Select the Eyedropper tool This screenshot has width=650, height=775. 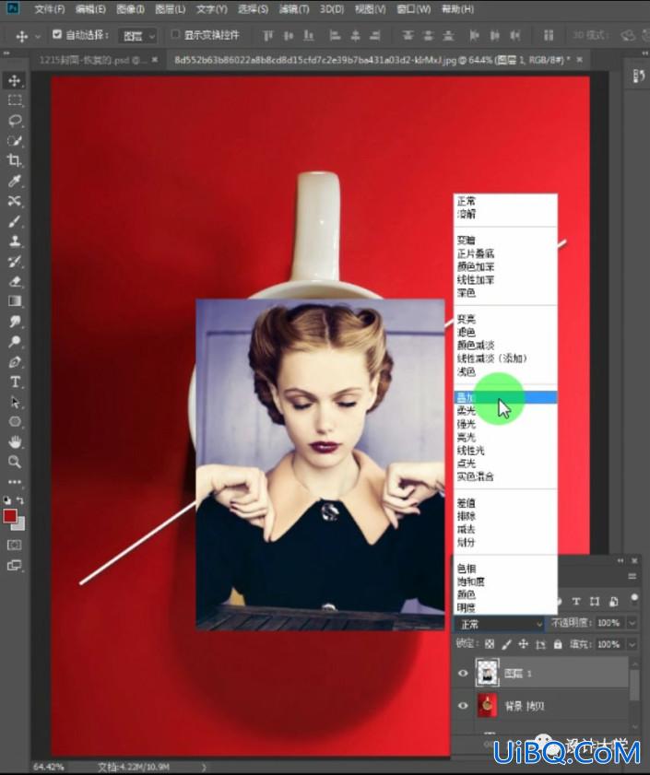click(x=15, y=181)
